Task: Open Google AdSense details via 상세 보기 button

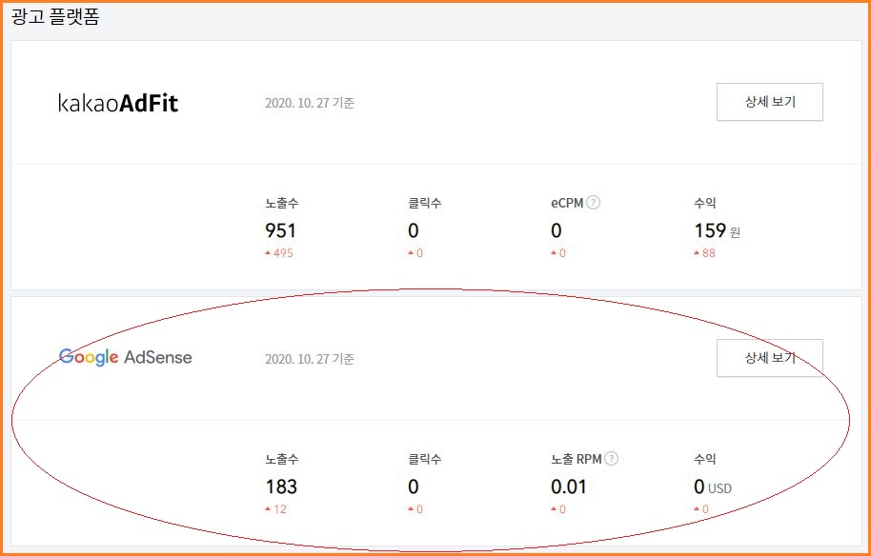Action: click(769, 358)
